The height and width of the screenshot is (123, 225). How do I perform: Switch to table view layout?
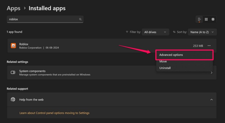pyautogui.click(x=213, y=19)
